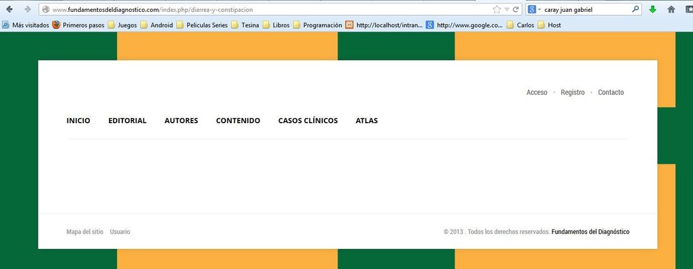Click the Registro link
693x269 pixels.
tap(573, 92)
